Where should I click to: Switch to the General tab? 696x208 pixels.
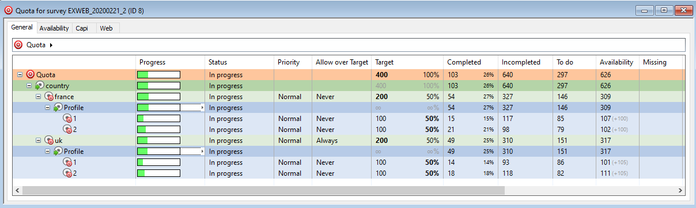pos(22,27)
